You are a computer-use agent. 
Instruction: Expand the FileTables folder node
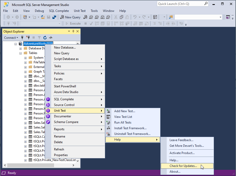pyautogui.click(x=25, y=63)
